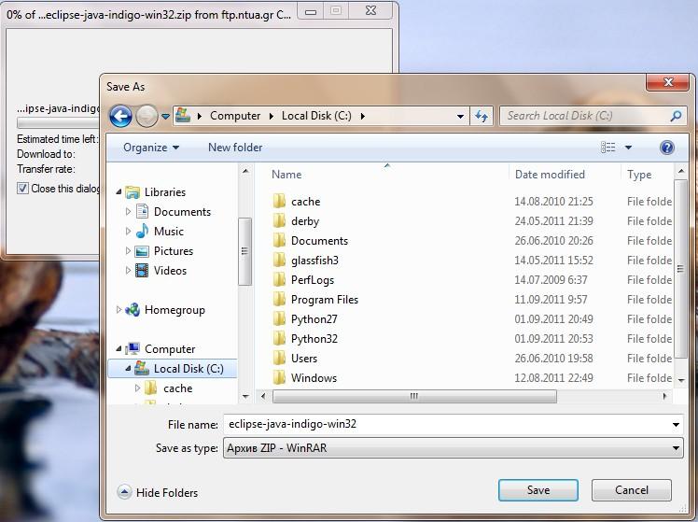Open the address bar history dropdown
The height and width of the screenshot is (522, 698).
click(x=460, y=116)
